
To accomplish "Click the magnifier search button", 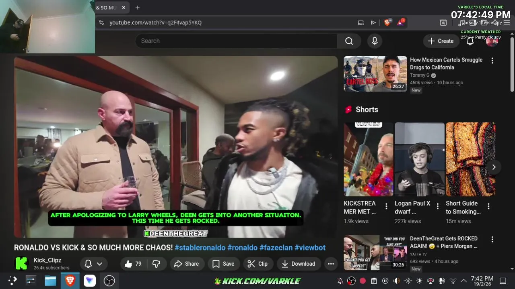I will (x=349, y=41).
